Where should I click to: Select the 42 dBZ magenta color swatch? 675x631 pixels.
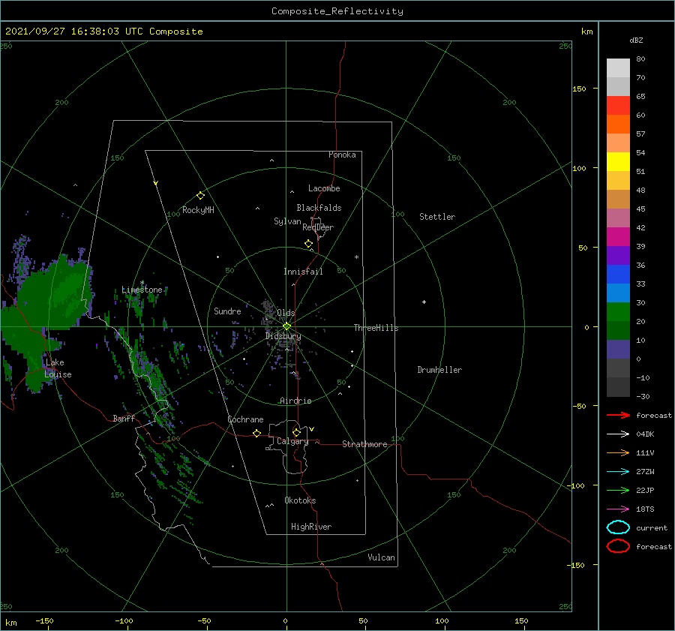[x=618, y=236]
